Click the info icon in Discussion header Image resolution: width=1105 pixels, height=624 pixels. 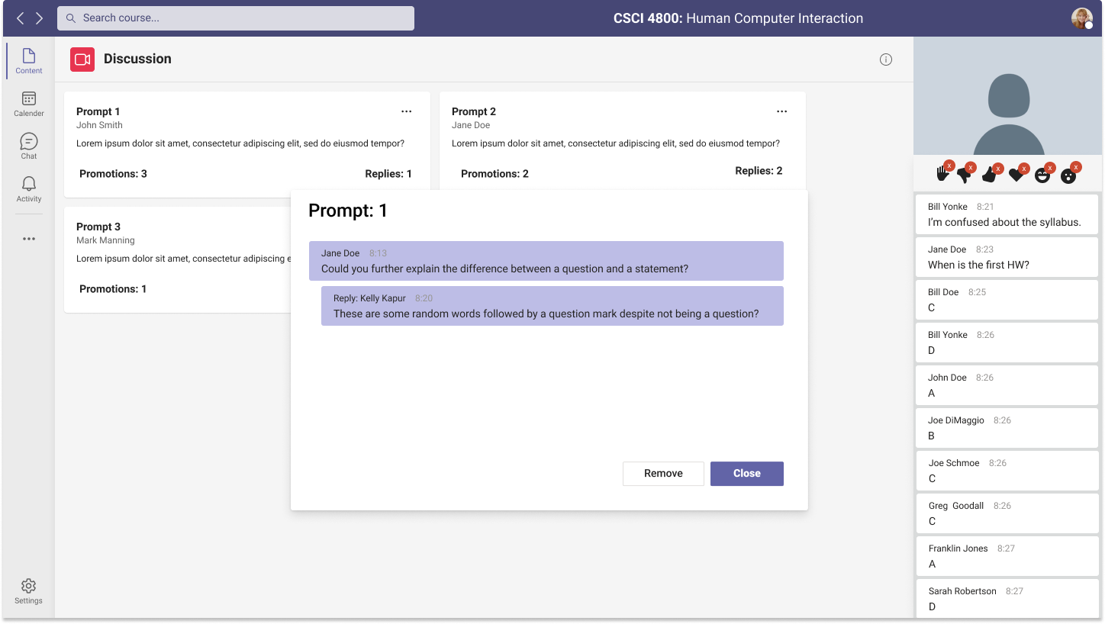[885, 60]
